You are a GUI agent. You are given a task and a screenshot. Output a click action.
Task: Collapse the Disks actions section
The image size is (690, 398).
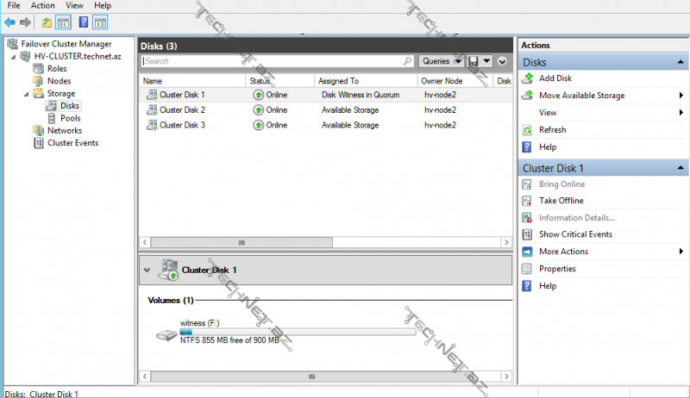point(681,62)
